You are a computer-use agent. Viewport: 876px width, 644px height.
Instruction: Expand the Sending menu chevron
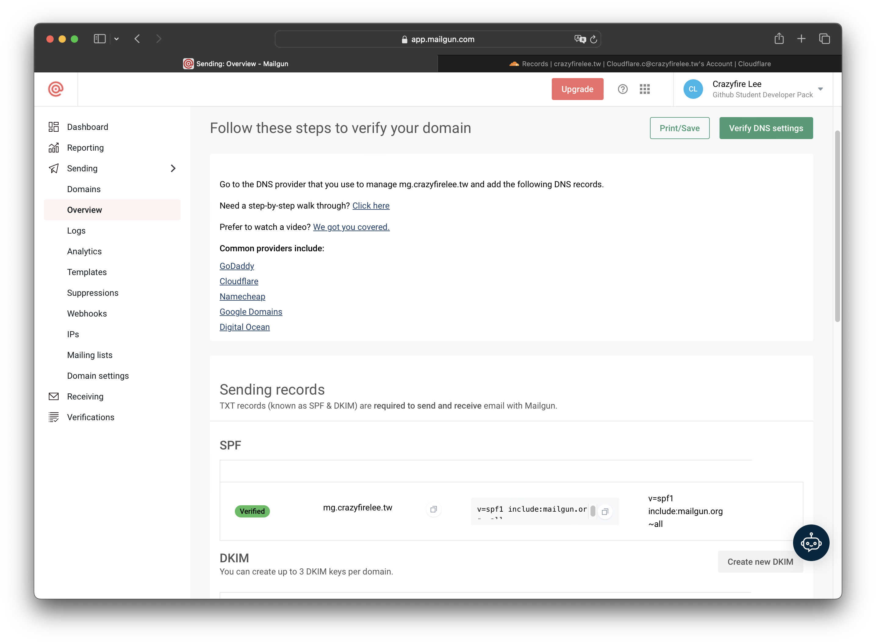[173, 168]
